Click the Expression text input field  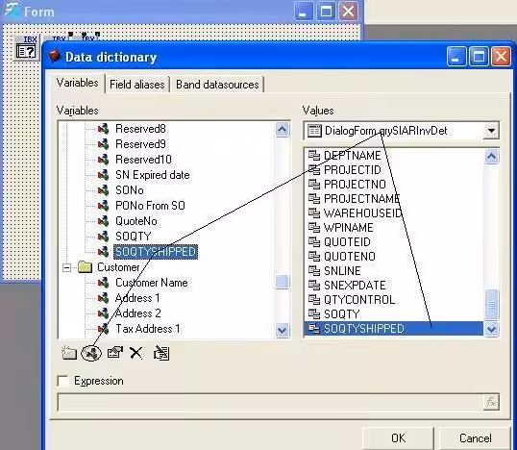coord(270,402)
